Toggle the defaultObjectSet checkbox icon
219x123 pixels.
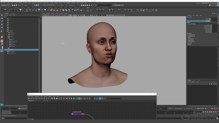(x=8, y=53)
